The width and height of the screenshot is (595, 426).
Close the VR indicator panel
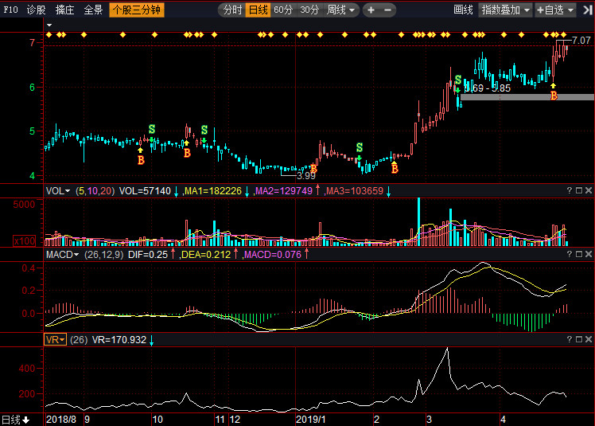[x=589, y=339]
